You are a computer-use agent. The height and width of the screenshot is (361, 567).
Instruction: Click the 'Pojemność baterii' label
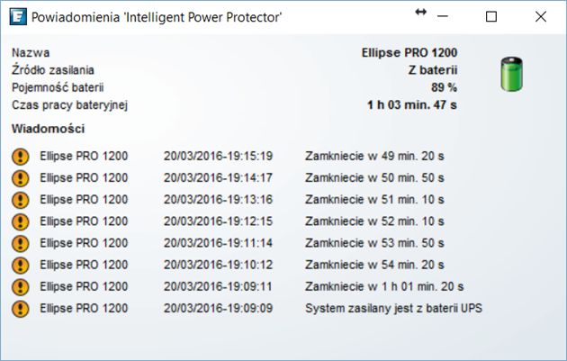point(58,87)
